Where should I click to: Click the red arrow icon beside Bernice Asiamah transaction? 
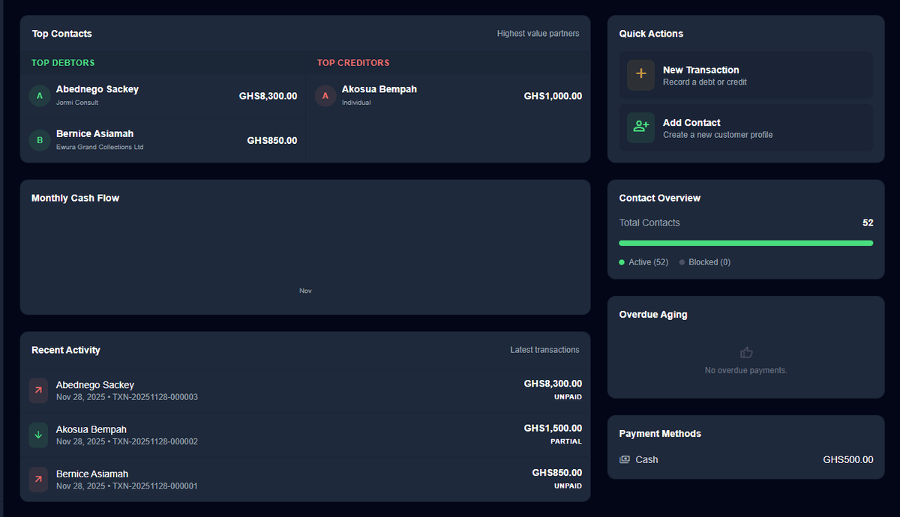tap(38, 480)
